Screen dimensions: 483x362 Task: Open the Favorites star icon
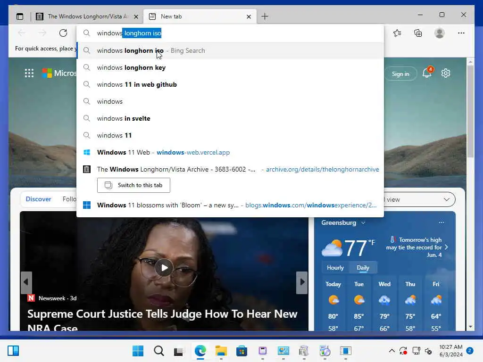(x=397, y=33)
